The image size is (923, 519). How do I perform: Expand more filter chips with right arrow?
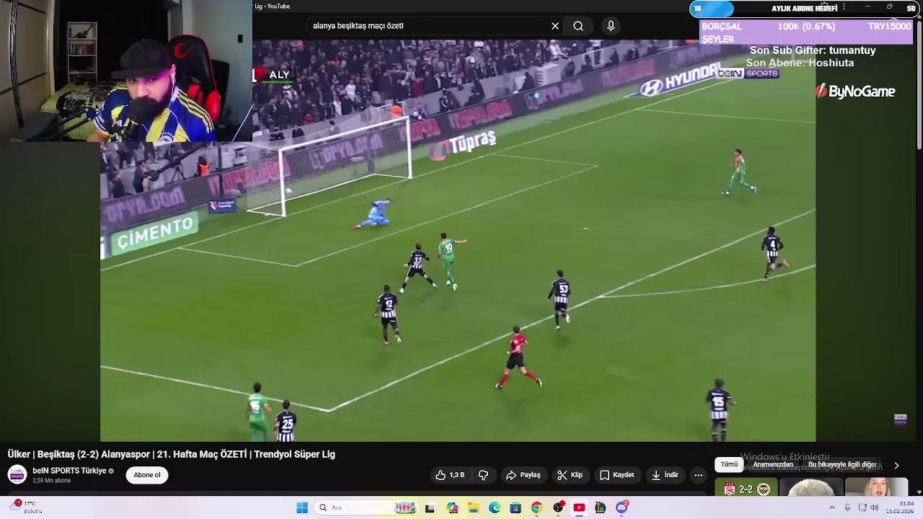[x=896, y=466]
